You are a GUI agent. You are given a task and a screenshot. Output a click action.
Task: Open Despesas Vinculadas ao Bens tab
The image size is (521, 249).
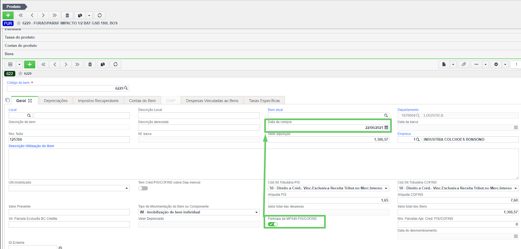(212, 101)
